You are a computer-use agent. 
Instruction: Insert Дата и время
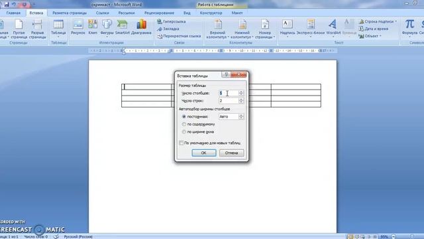click(374, 29)
